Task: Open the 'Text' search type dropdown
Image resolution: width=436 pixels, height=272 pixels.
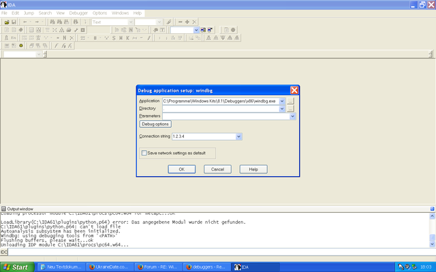Action: pos(131,22)
